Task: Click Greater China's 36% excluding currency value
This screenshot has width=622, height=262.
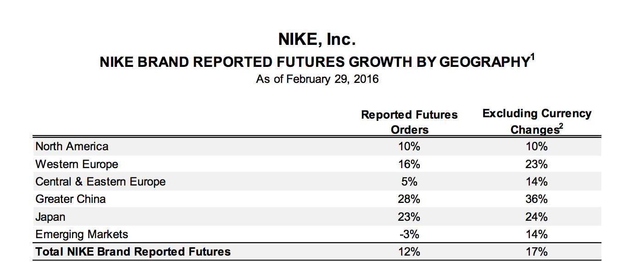Action: (536, 199)
